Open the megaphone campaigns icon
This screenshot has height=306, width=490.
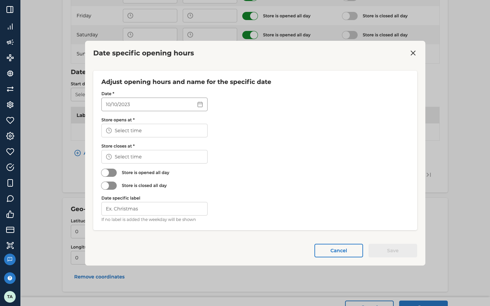click(10, 42)
